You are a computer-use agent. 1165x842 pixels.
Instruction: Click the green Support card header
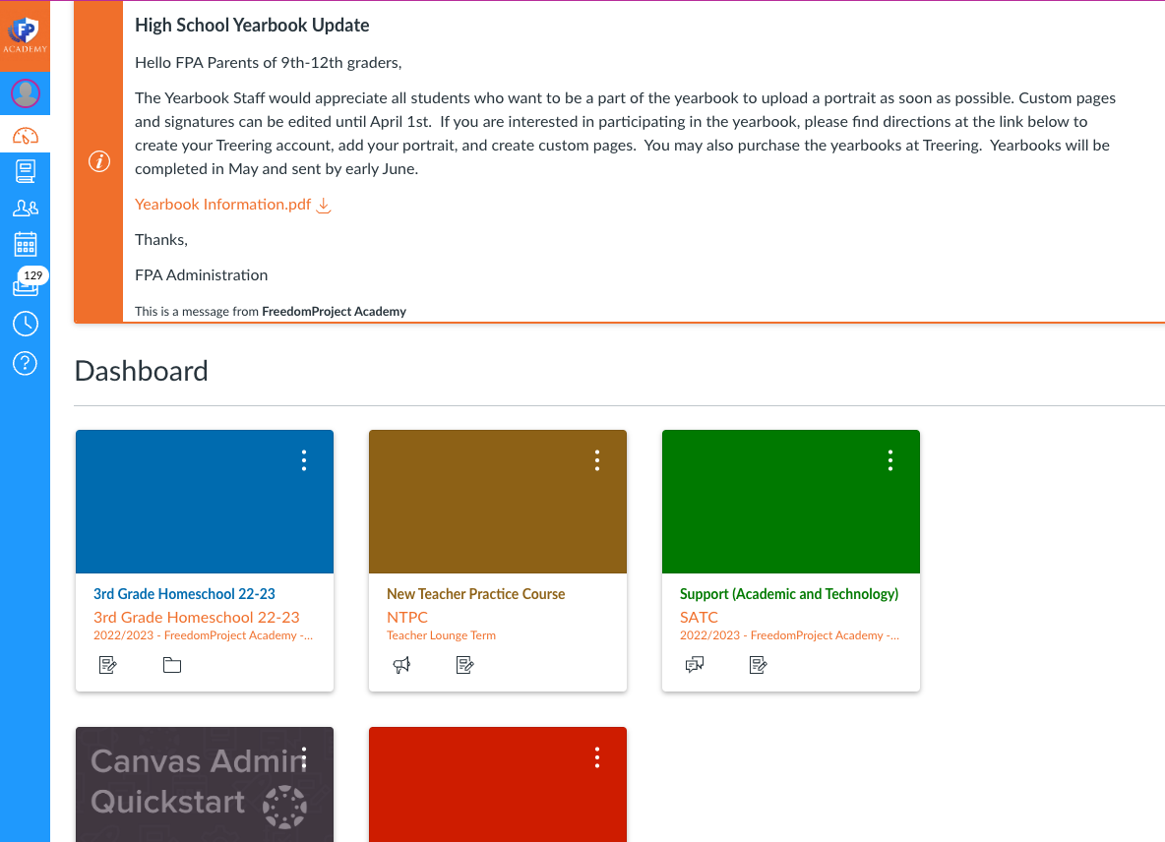pos(790,502)
